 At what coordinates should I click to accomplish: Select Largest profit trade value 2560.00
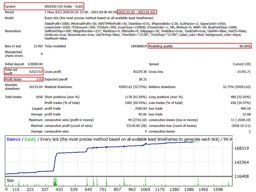tap(141, 108)
